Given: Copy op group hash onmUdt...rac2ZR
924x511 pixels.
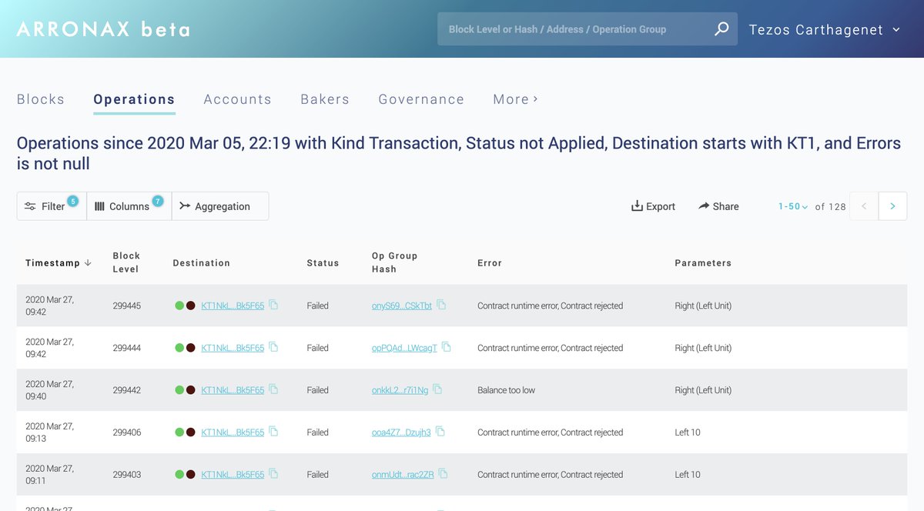Looking at the screenshot, I should (x=443, y=474).
